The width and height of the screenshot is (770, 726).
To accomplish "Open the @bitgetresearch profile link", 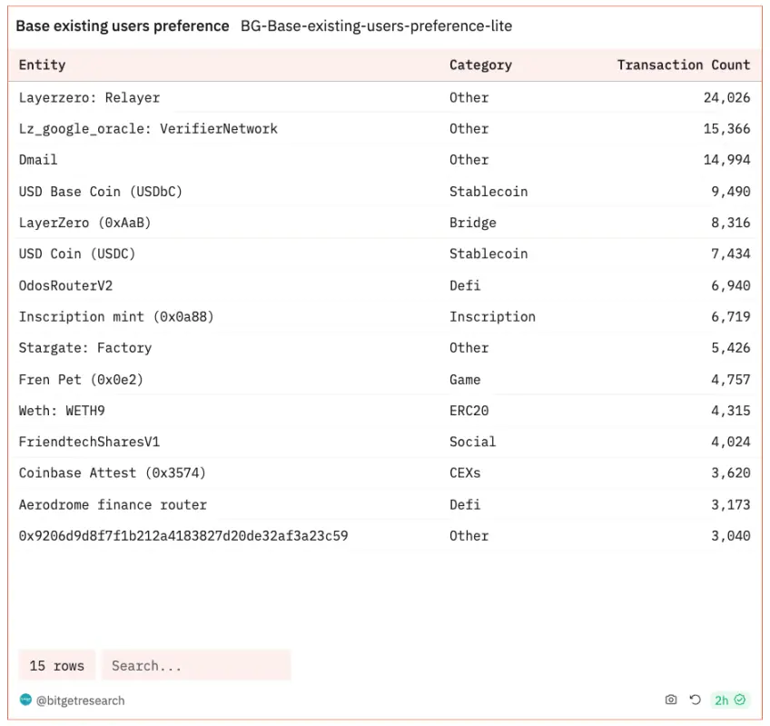I will (x=80, y=701).
